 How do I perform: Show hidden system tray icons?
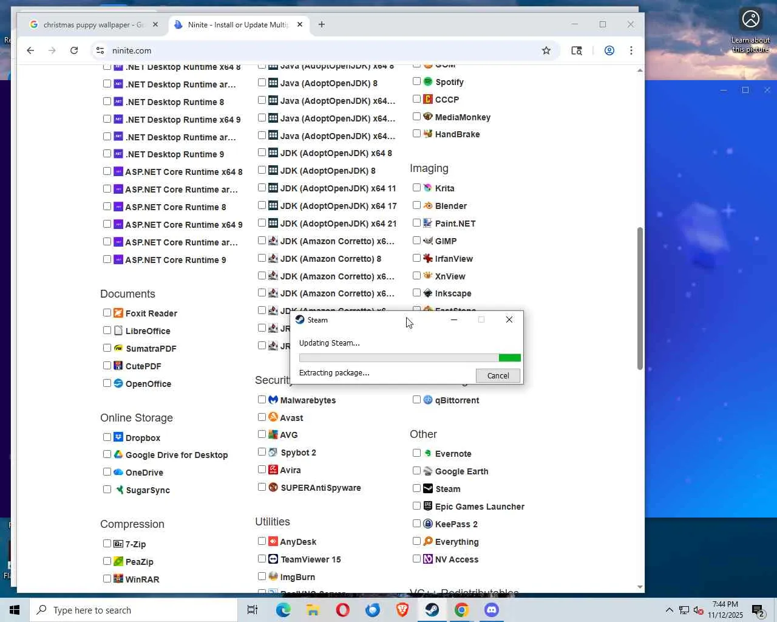coord(669,610)
